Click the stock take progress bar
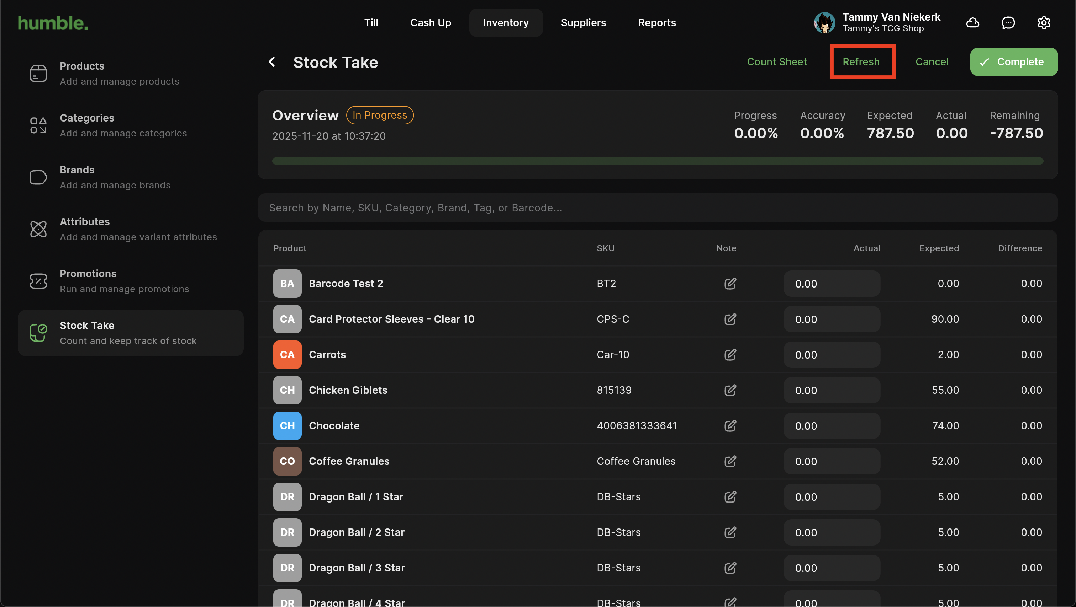This screenshot has width=1076, height=607. (657, 161)
